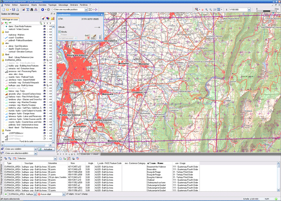Click the network diagram toolbar icon
This screenshot has height=201, width=281.
36,9
